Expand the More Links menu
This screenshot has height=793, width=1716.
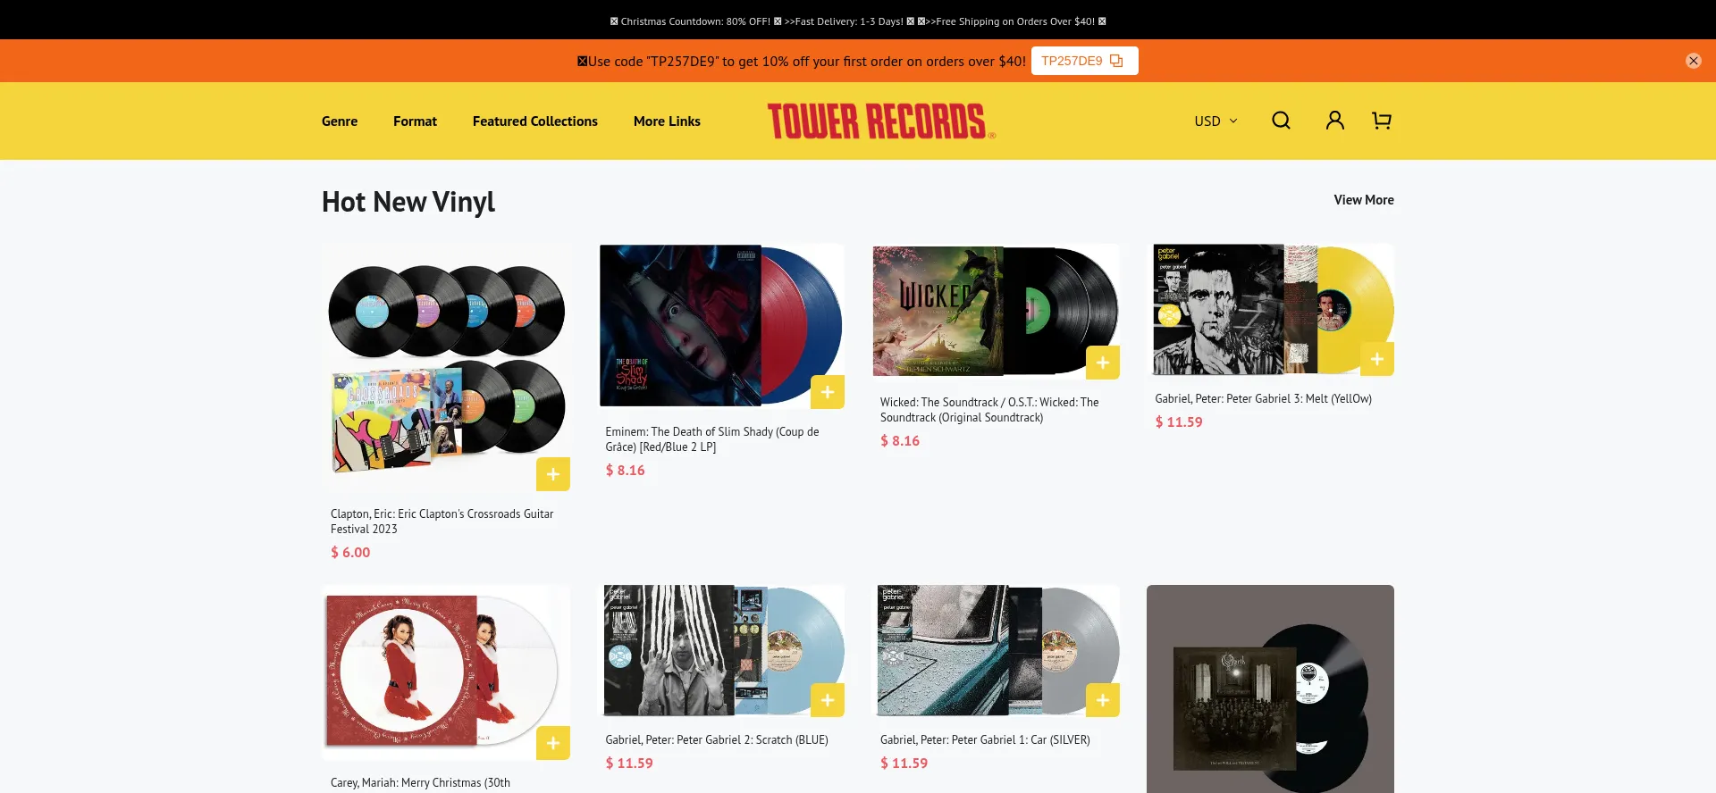(x=667, y=121)
